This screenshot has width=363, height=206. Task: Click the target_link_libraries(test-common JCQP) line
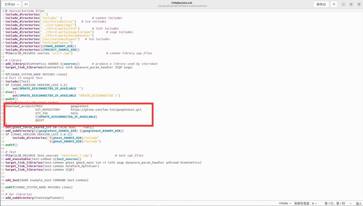coord(40,170)
